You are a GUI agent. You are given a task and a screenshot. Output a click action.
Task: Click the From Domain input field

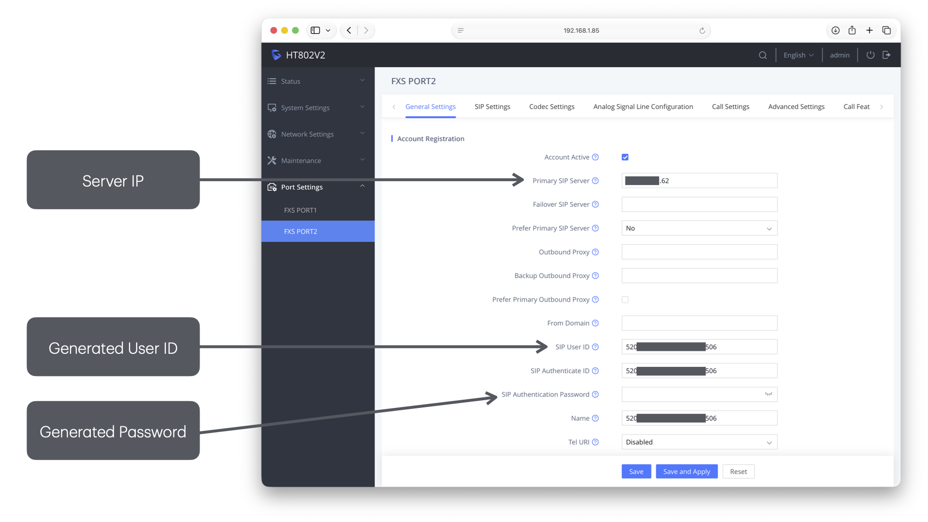(x=699, y=323)
